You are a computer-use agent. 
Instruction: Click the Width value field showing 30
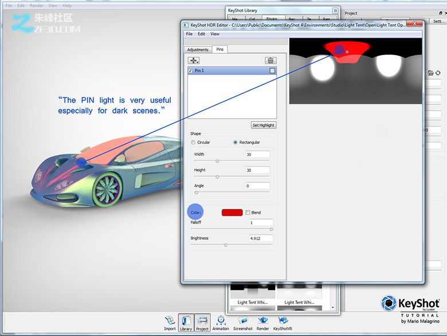coord(257,154)
